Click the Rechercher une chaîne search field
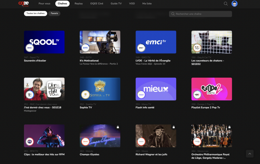Viewport: 260px width, 164px height. tap(201, 14)
